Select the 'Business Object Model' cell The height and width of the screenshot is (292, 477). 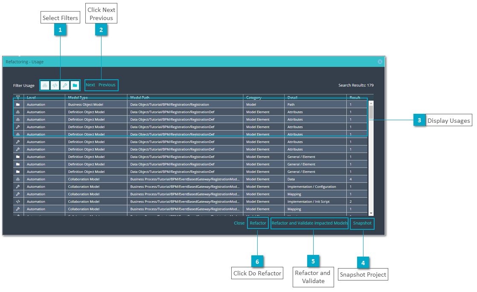[x=96, y=104]
